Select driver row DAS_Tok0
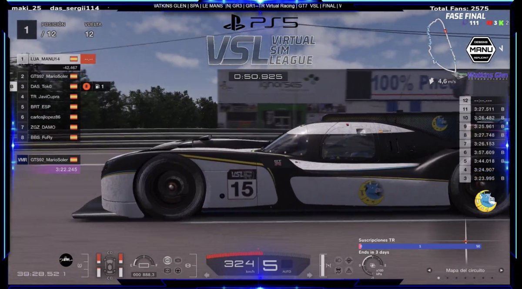 (48, 86)
